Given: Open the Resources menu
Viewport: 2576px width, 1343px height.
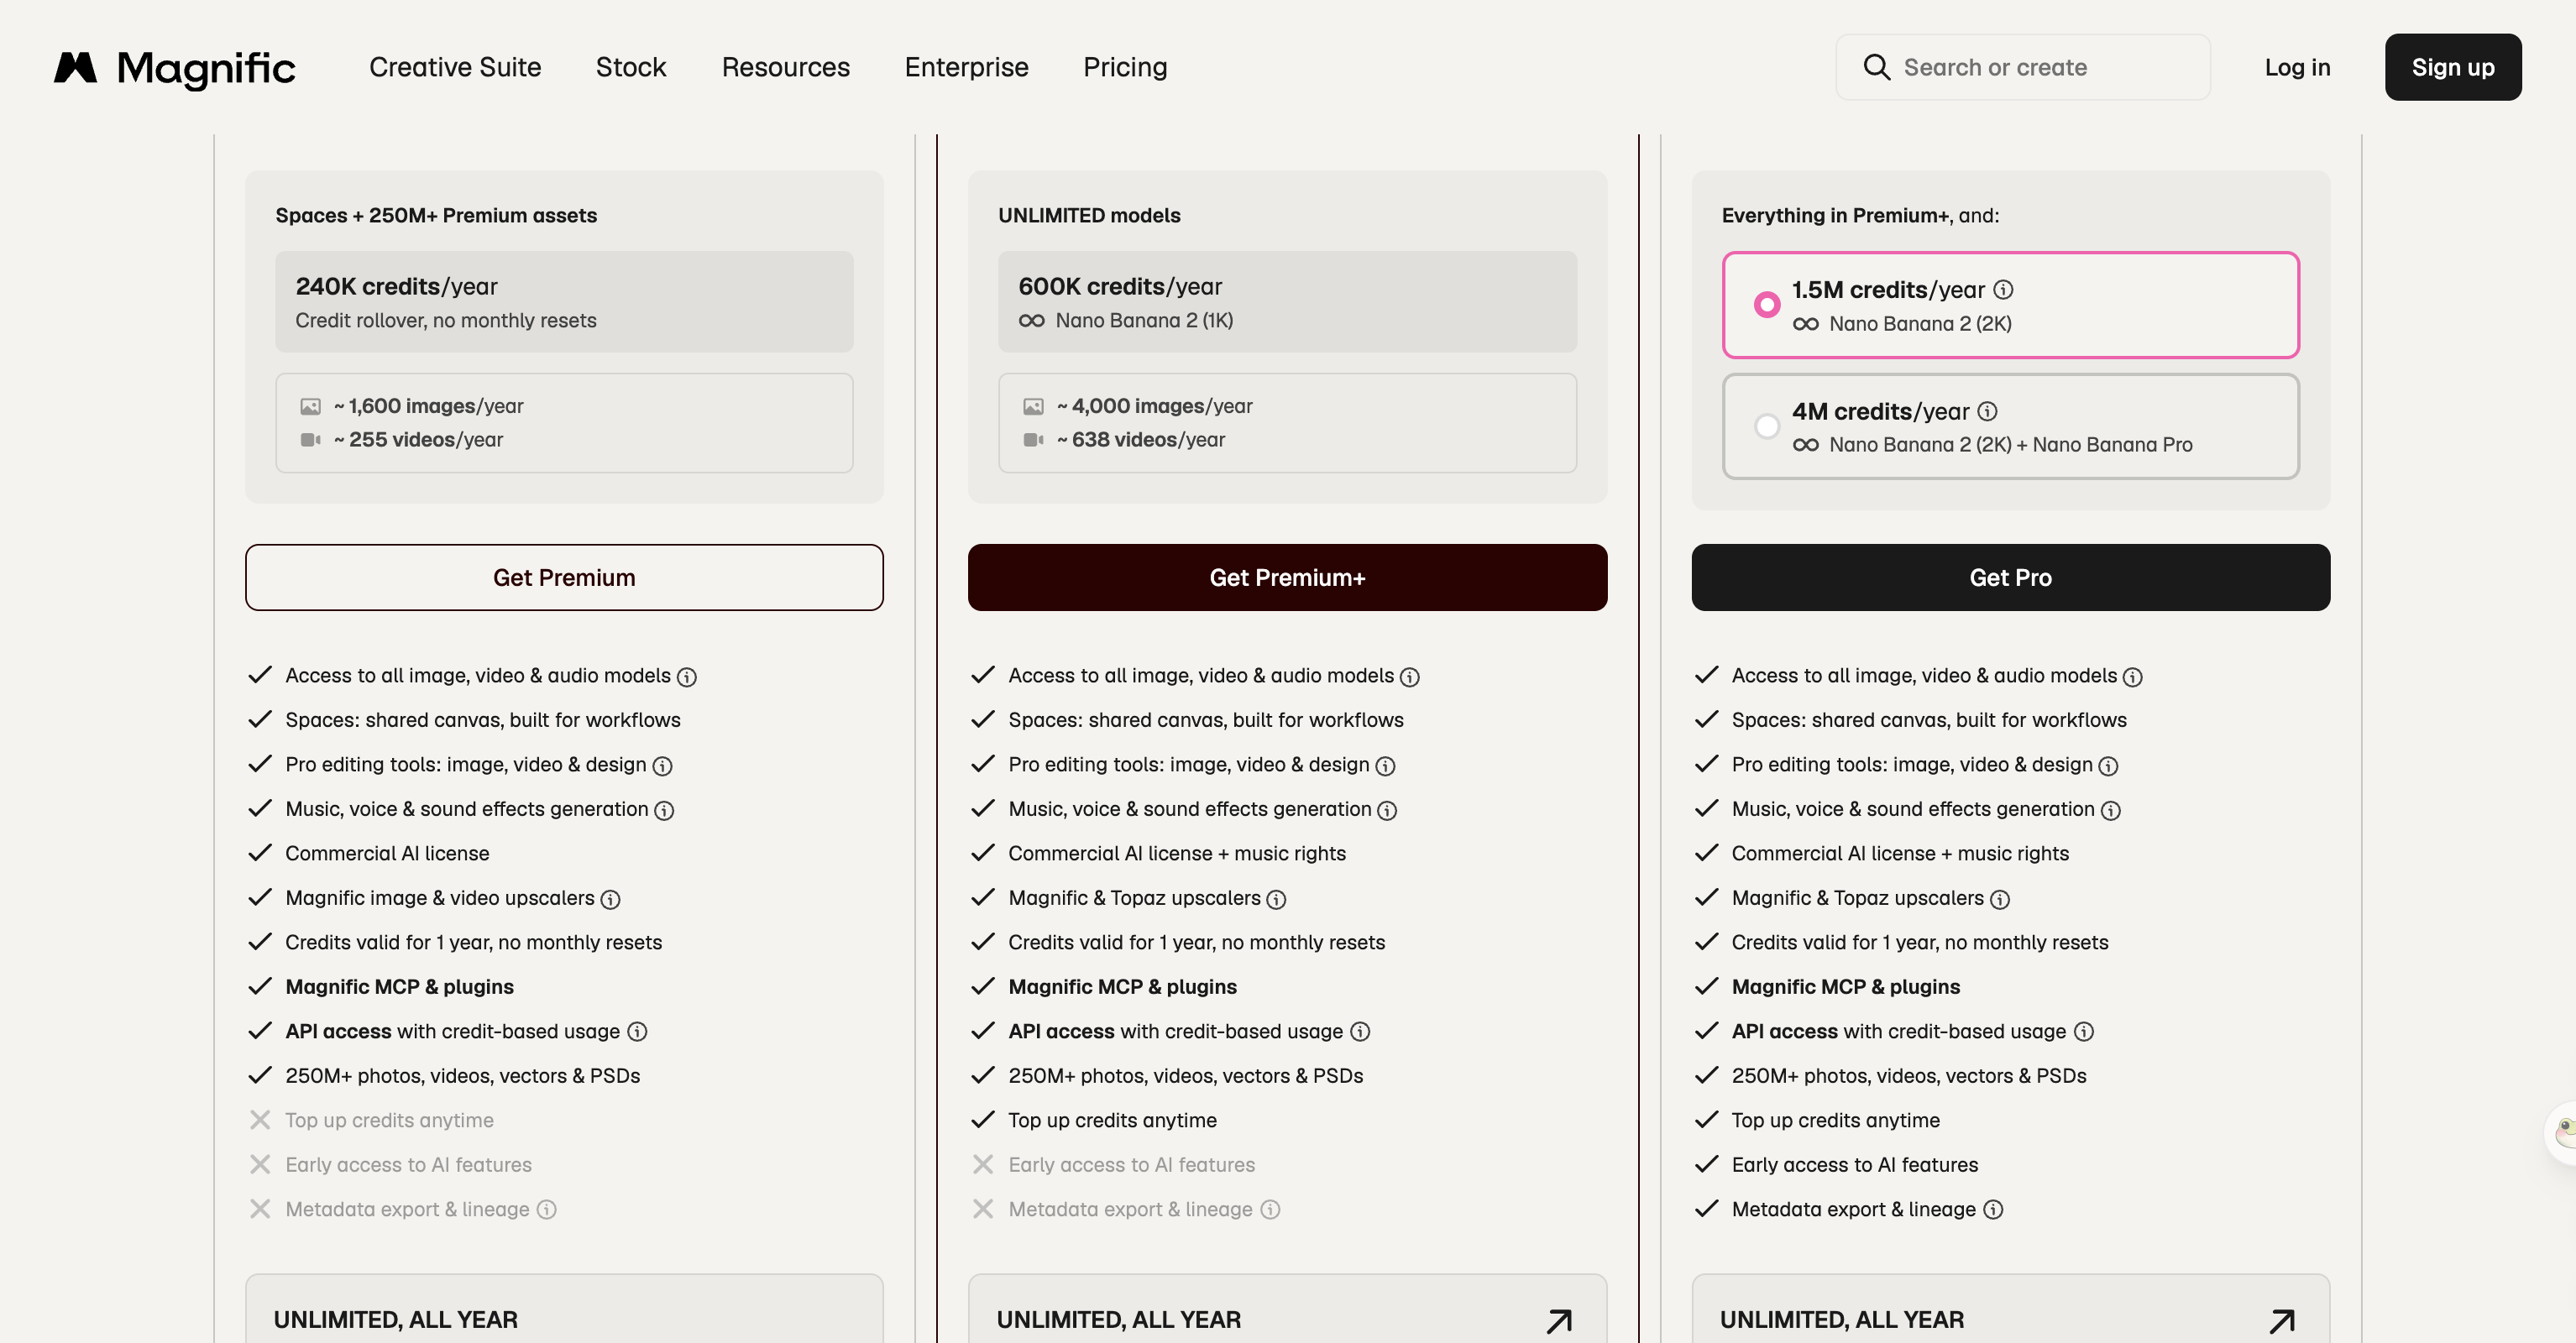Looking at the screenshot, I should coord(786,67).
